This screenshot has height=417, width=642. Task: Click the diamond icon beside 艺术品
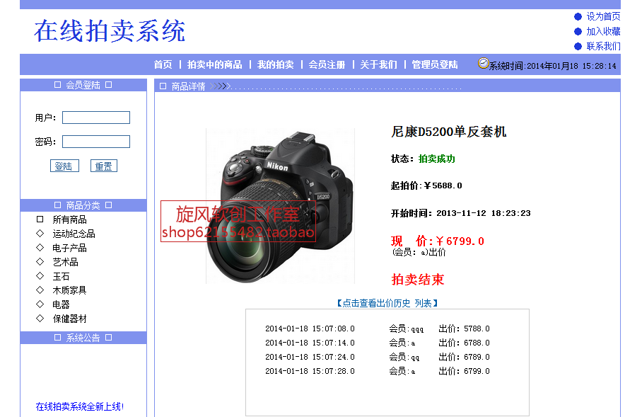click(x=40, y=261)
